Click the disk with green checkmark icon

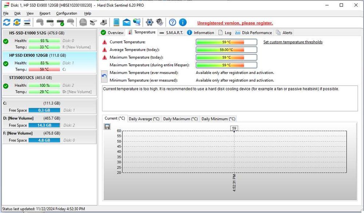pyautogui.click(x=60, y=22)
